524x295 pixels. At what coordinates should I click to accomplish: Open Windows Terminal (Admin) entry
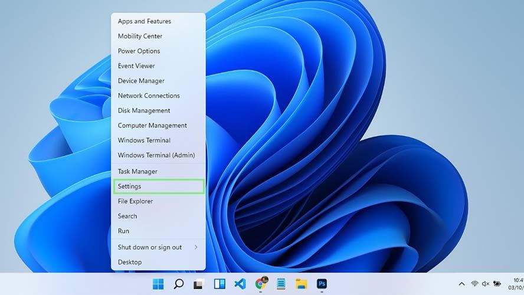click(x=158, y=155)
